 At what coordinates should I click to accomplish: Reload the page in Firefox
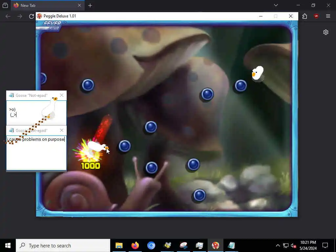tap(31, 16)
